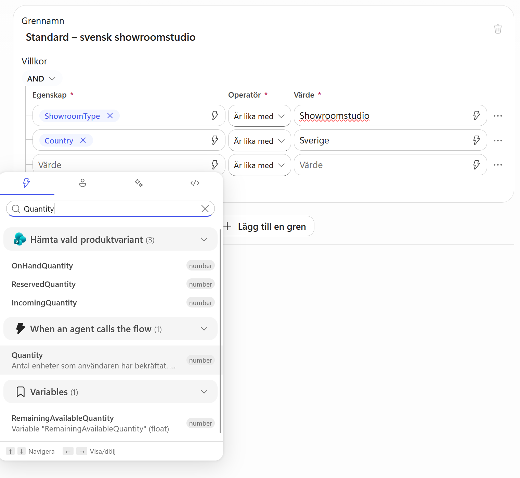Open operator dropdown for the empty third row

[259, 165]
